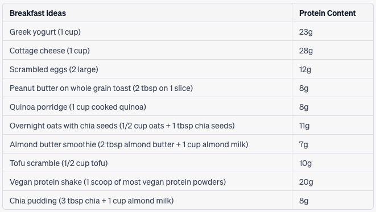
Task: Click the Tofu scramble (1/2 cup tofu) cell
Action: click(147, 163)
